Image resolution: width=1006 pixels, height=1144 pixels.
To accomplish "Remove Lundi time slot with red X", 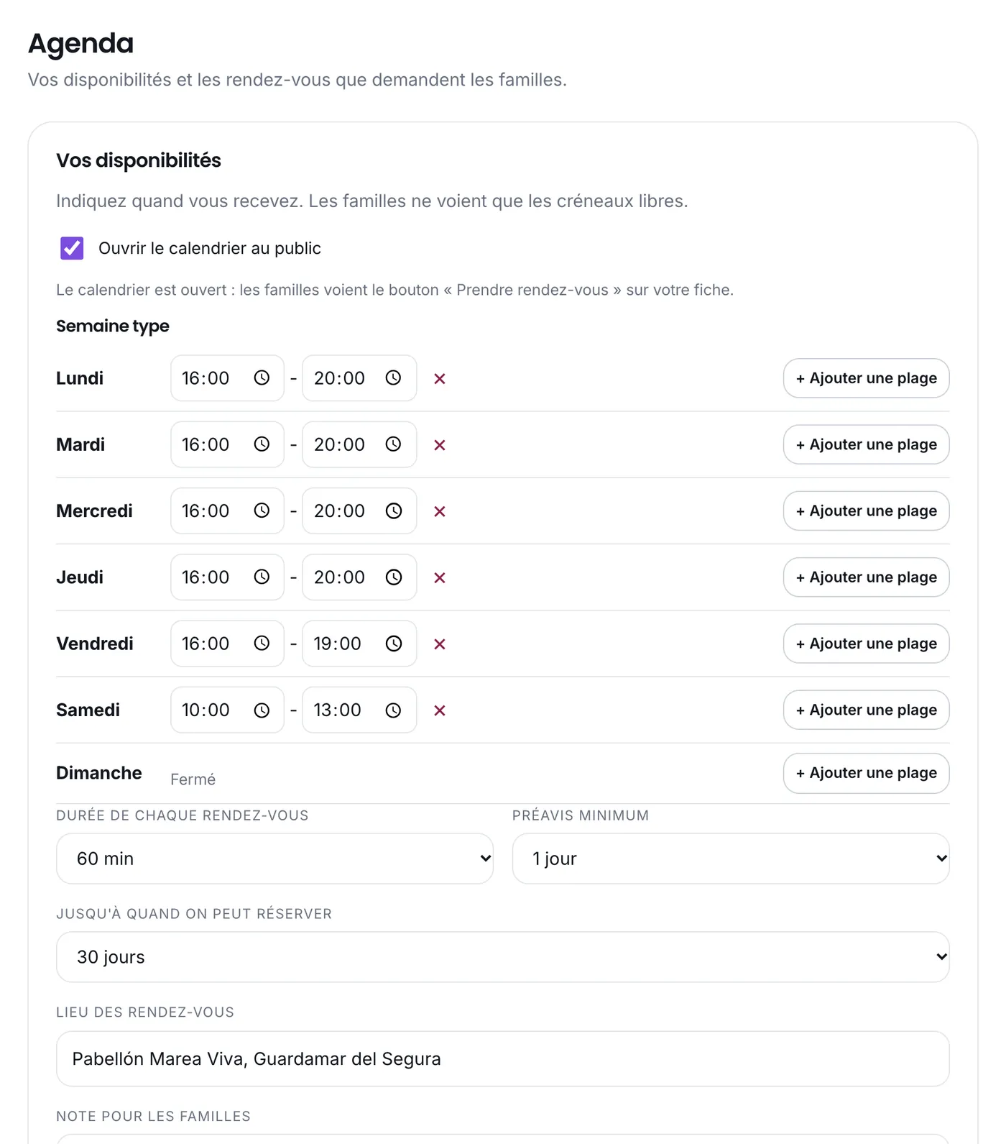I will pyautogui.click(x=440, y=378).
